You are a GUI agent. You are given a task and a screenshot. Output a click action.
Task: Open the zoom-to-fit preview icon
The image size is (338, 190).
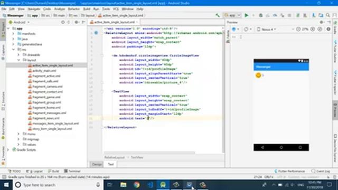320,29
